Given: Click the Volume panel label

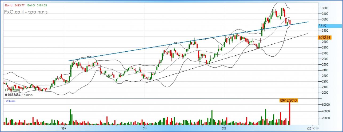Looking at the screenshot, I should click(11, 101).
